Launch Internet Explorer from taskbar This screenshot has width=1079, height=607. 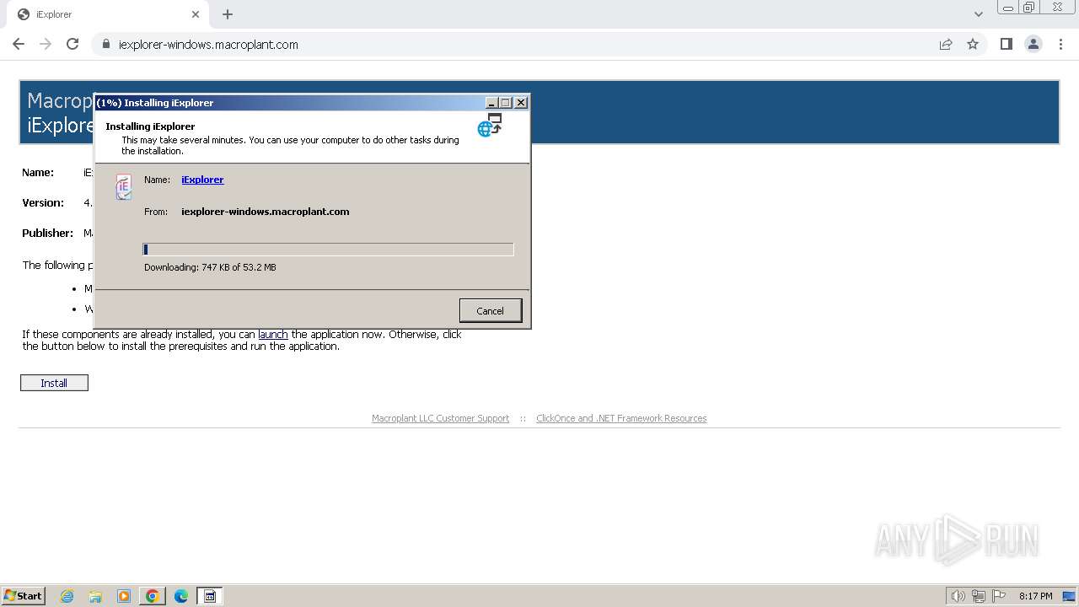(x=67, y=596)
